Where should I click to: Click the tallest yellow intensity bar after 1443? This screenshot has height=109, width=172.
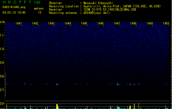pyautogui.click(x=57, y=106)
